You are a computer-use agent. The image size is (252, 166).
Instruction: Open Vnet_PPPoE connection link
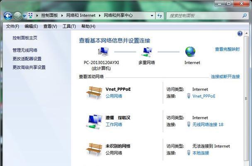pos(204,96)
